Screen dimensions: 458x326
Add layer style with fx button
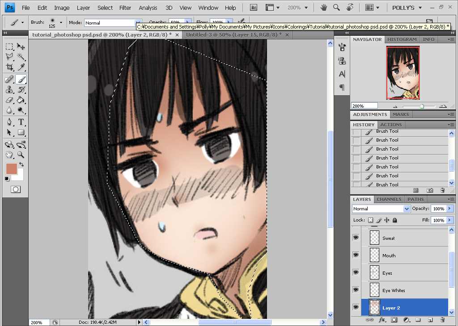pyautogui.click(x=382, y=320)
